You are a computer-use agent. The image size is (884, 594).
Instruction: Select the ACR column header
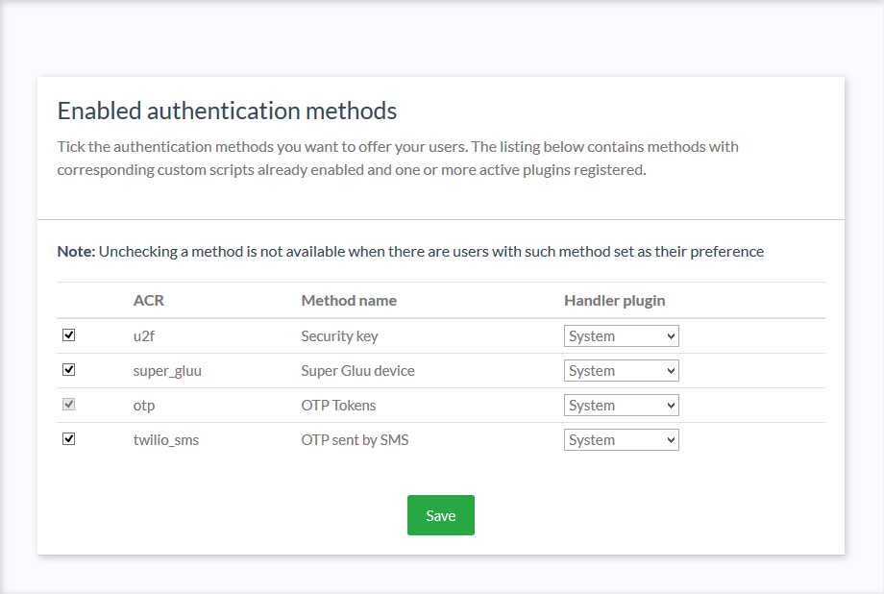point(149,300)
